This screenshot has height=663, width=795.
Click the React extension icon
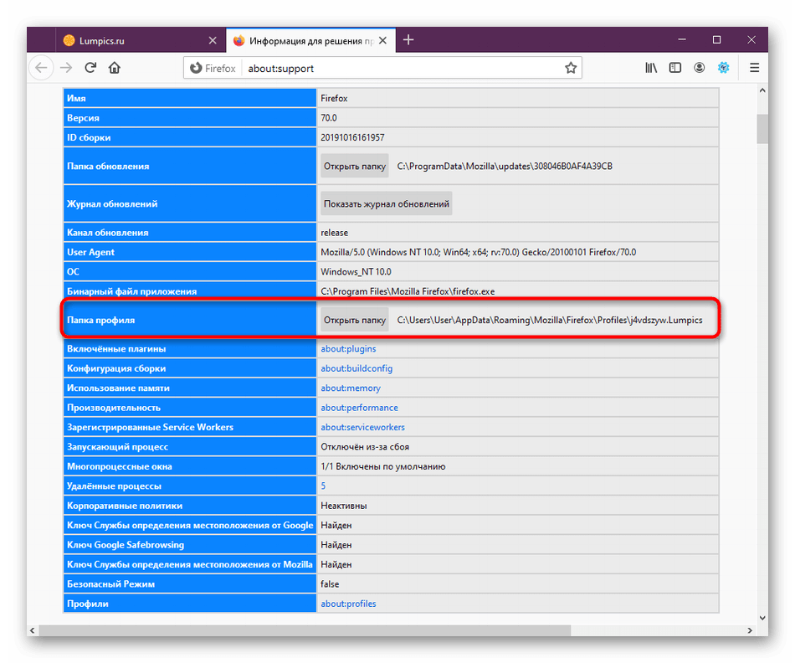coord(724,68)
